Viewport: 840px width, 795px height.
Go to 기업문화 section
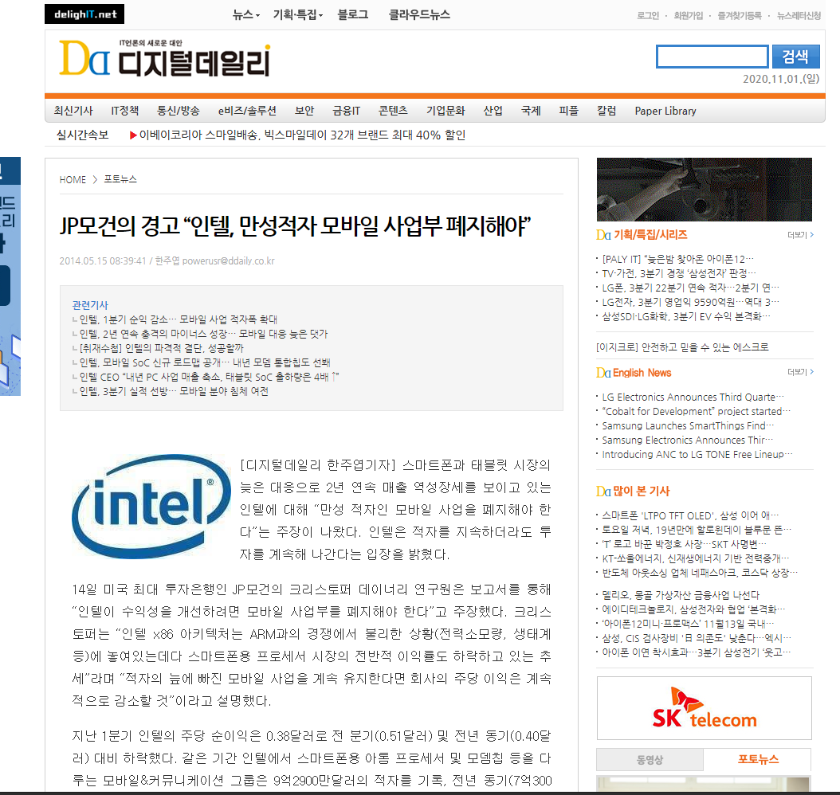(446, 111)
